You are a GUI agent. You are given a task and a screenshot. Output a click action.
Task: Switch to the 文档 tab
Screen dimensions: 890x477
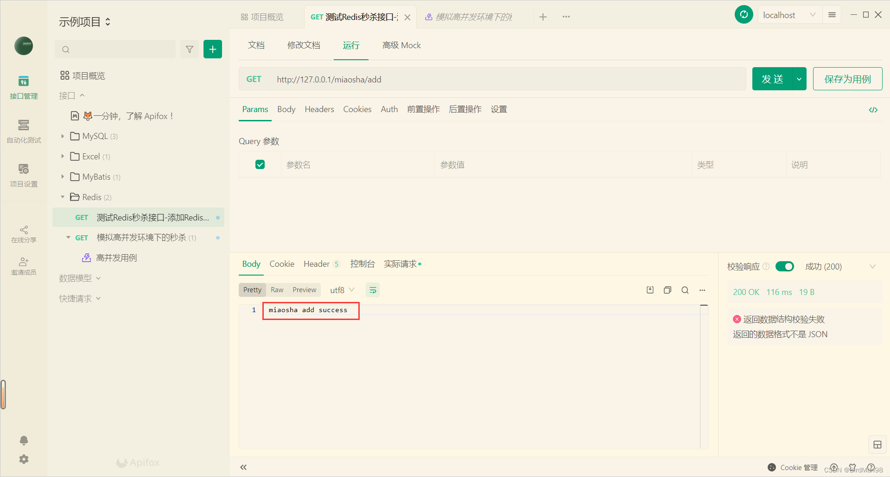click(256, 45)
